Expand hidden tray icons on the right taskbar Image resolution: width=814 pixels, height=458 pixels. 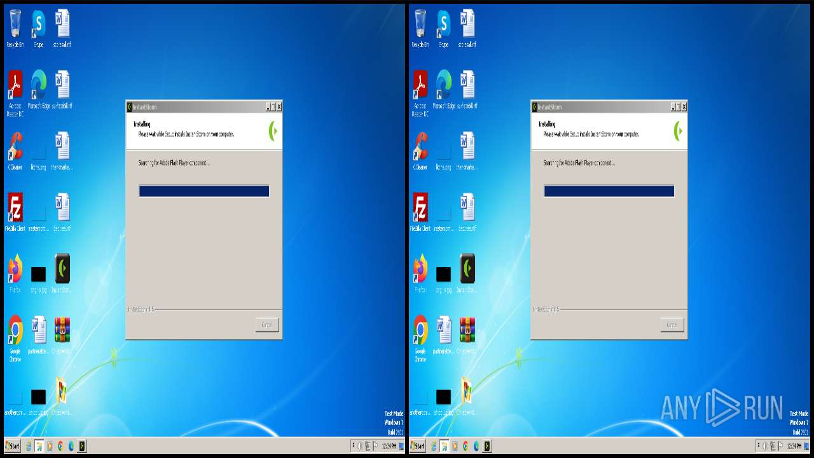(x=759, y=446)
